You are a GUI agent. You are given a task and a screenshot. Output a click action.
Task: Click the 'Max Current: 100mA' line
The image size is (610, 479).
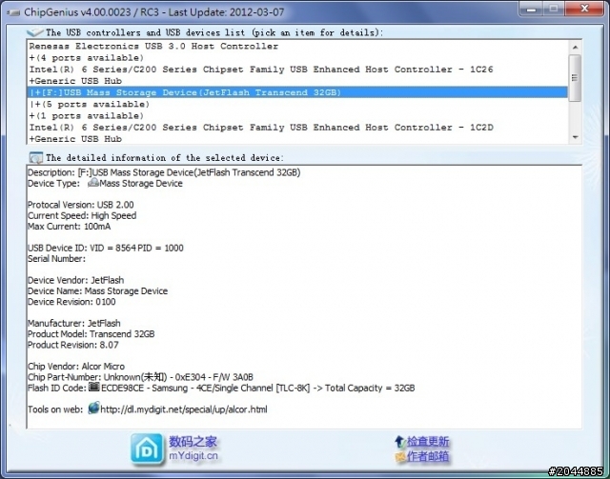[70, 227]
